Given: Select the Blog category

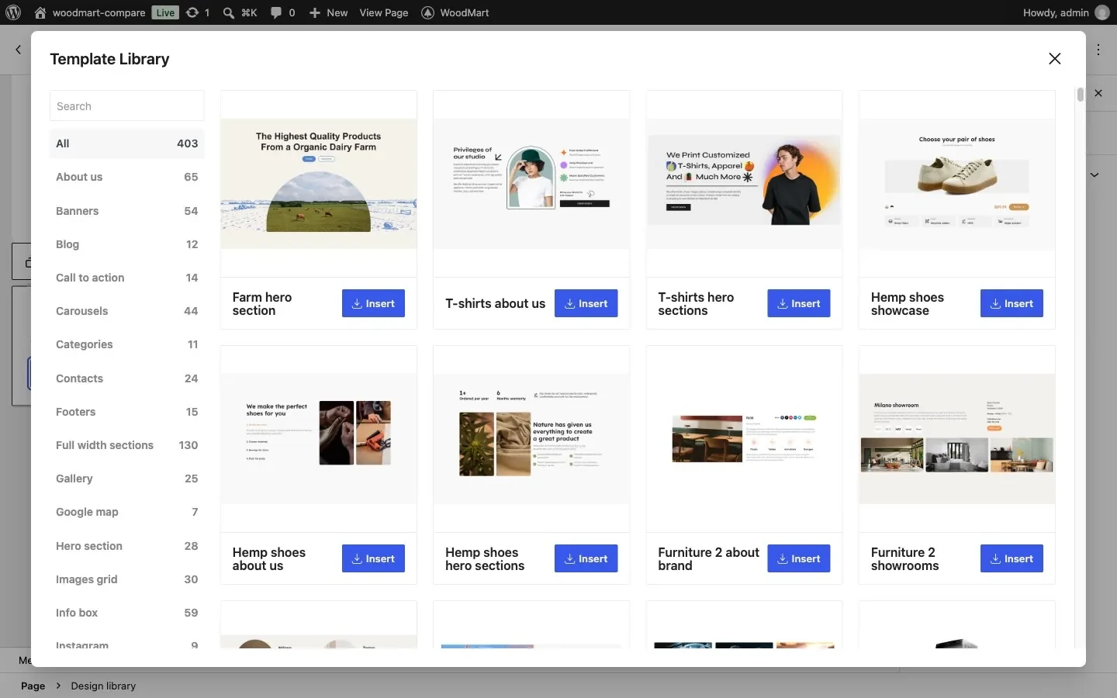Looking at the screenshot, I should (x=126, y=244).
